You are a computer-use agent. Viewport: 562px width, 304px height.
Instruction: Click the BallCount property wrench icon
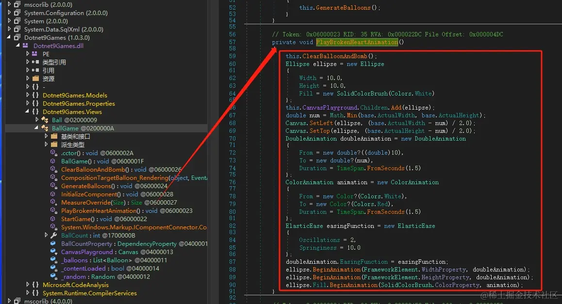click(54, 235)
